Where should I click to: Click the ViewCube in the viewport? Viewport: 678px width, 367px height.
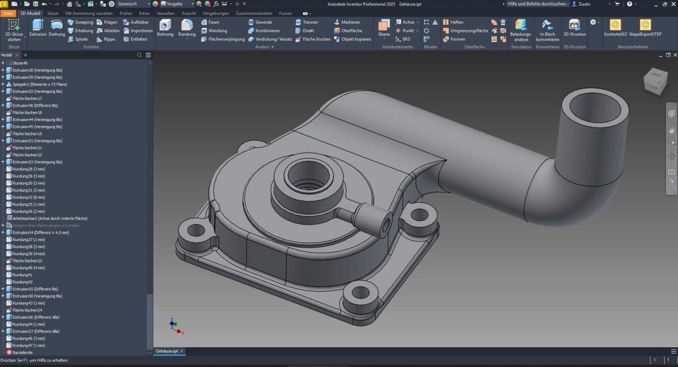tap(656, 82)
